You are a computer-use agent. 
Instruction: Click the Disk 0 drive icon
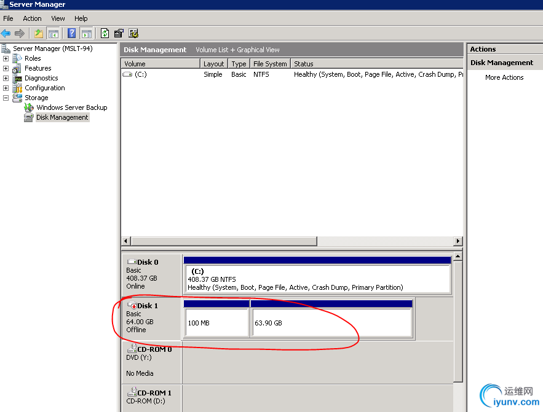(x=132, y=262)
